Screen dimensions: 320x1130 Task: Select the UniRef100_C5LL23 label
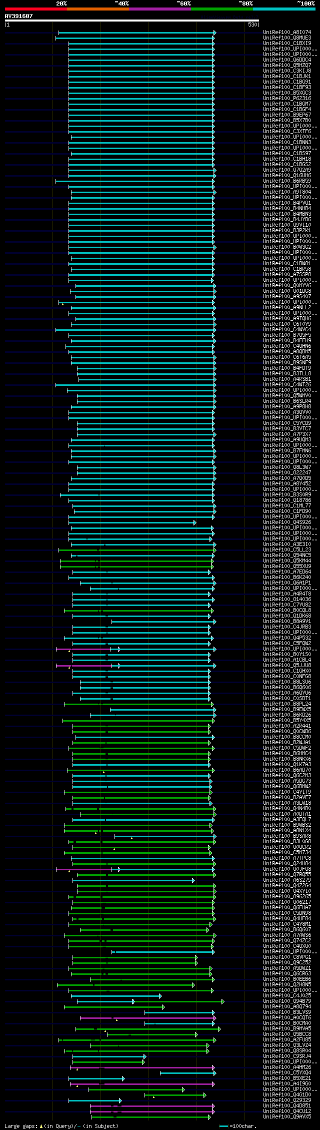click(287, 549)
